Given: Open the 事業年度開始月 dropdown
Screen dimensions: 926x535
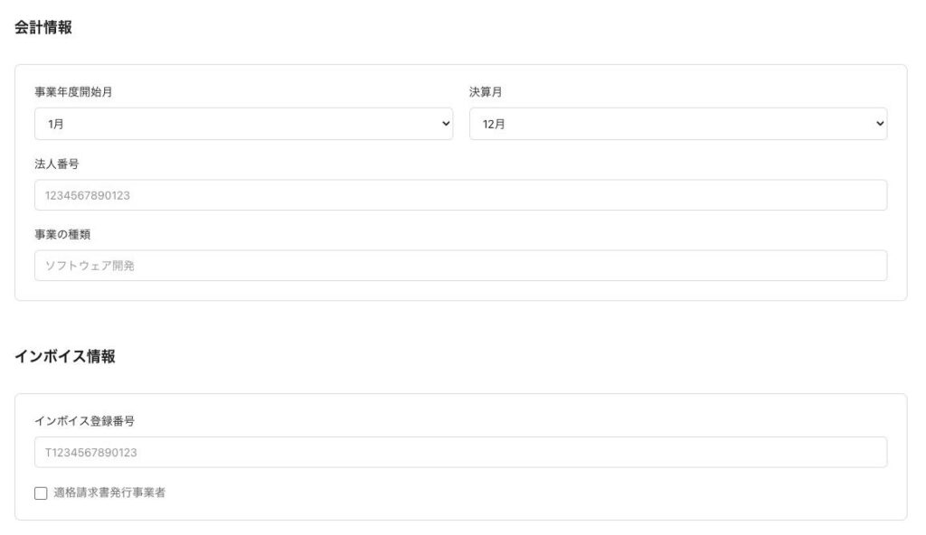Looking at the screenshot, I should (242, 124).
